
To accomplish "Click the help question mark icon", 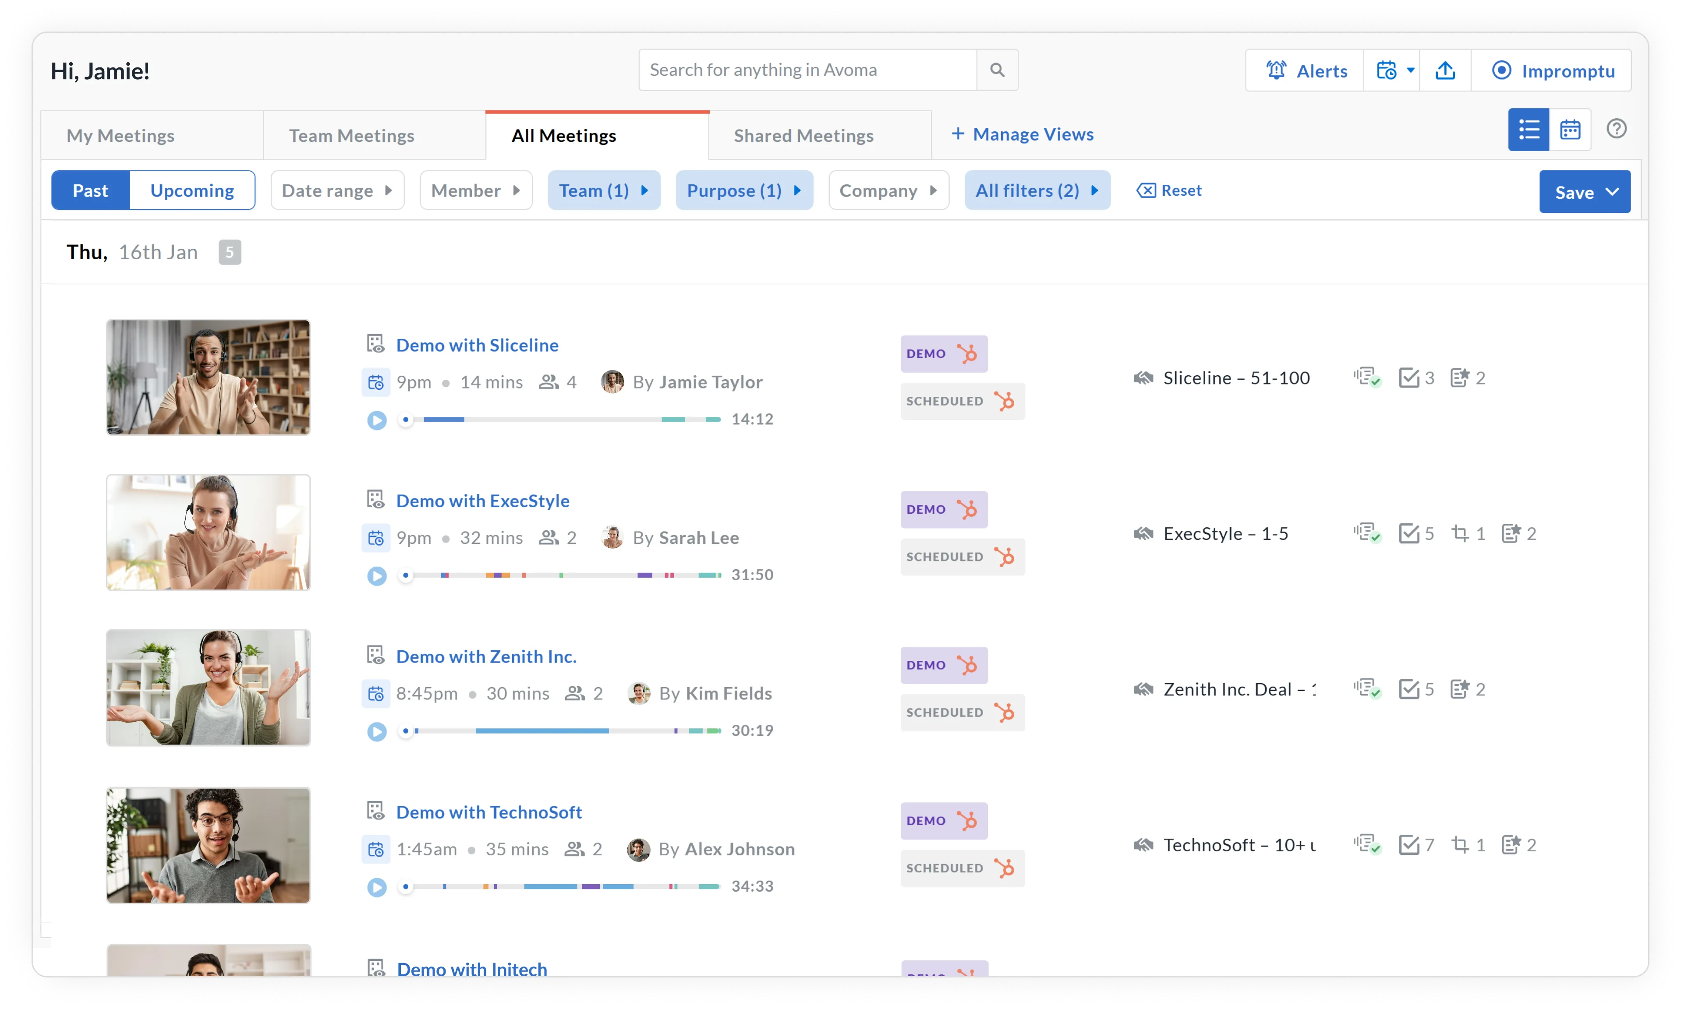I will tap(1617, 129).
